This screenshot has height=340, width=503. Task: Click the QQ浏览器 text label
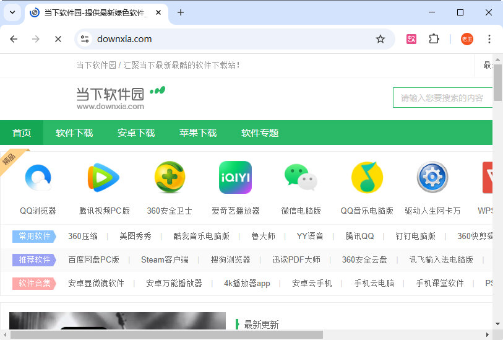(38, 211)
